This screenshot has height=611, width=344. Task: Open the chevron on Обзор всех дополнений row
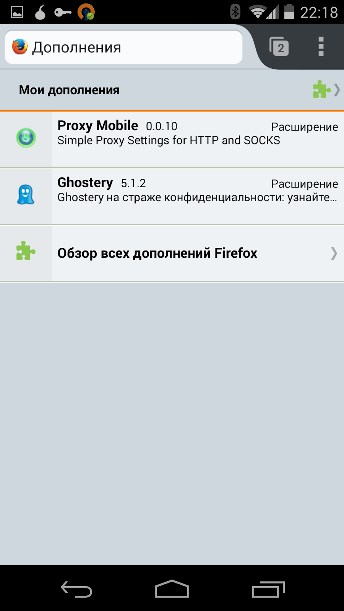coord(334,253)
